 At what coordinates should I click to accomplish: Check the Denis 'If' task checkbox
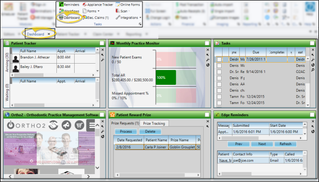click(x=219, y=78)
